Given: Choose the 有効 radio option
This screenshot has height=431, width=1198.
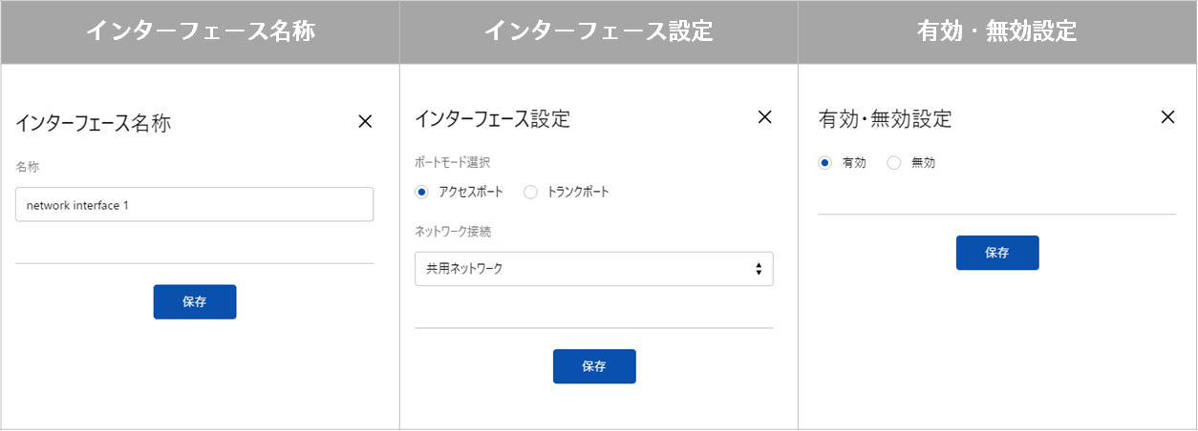Looking at the screenshot, I should [825, 163].
